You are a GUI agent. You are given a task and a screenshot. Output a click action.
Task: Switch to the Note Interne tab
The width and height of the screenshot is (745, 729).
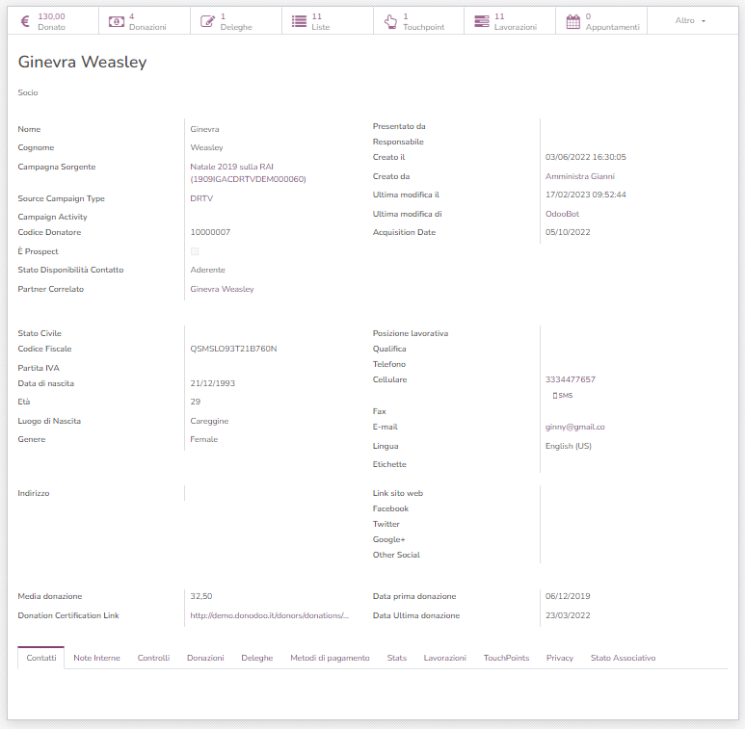point(96,658)
